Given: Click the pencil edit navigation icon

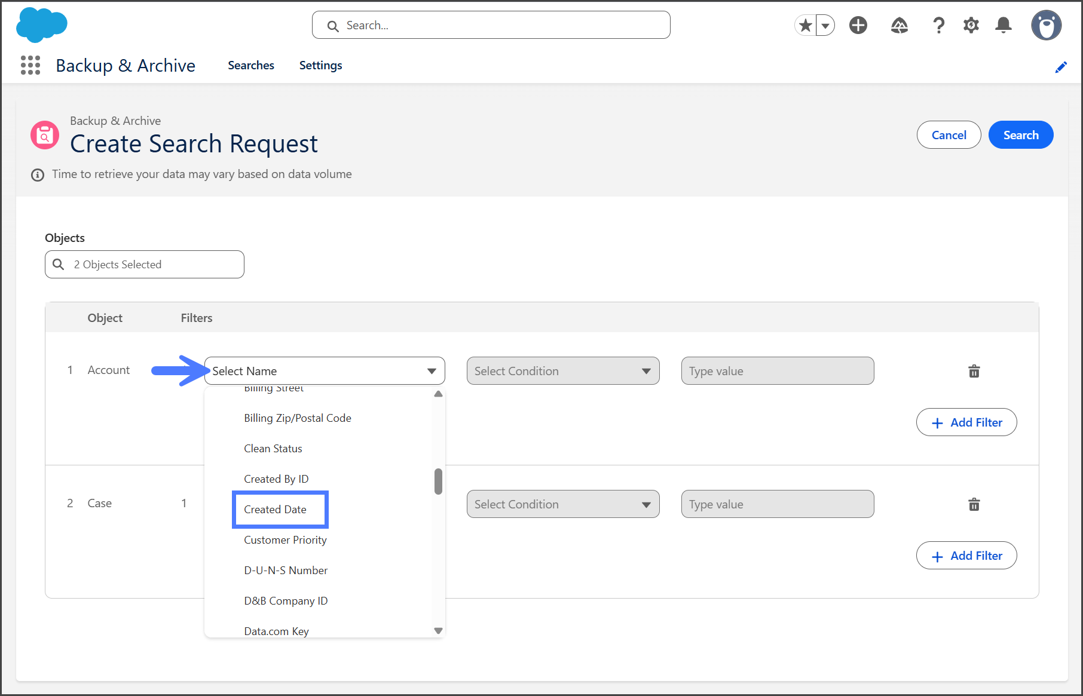Looking at the screenshot, I should (x=1061, y=67).
